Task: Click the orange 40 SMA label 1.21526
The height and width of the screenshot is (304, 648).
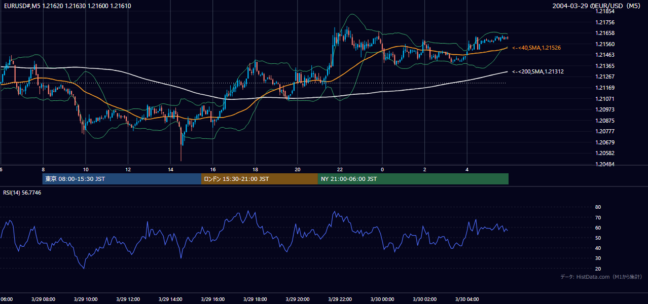Action: tap(536, 48)
